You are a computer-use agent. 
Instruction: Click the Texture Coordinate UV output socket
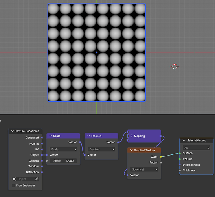(x=42, y=149)
